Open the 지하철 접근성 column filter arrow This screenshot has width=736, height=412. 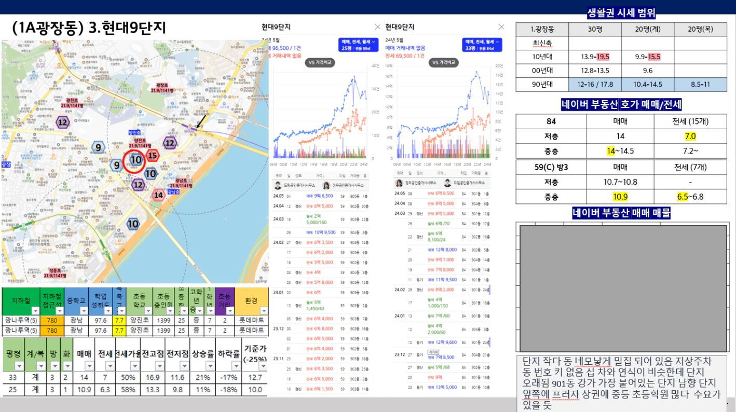59,310
